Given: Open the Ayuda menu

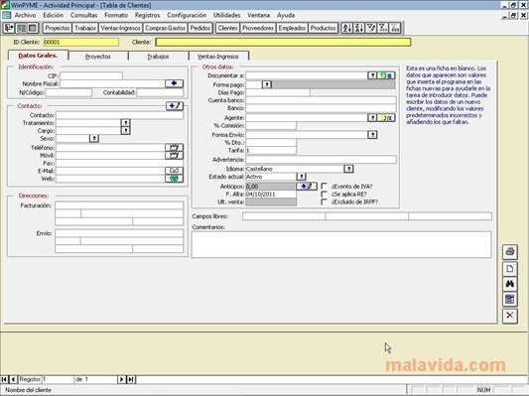Looking at the screenshot, I should 286,15.
